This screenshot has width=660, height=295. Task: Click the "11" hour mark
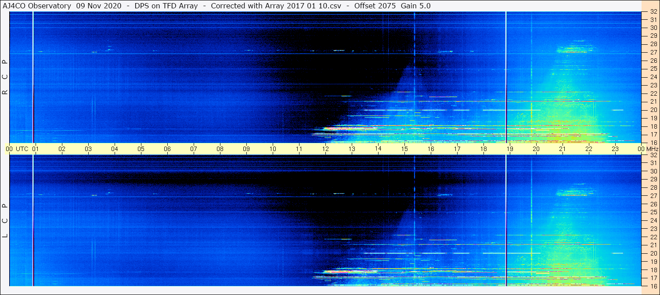[299, 149]
